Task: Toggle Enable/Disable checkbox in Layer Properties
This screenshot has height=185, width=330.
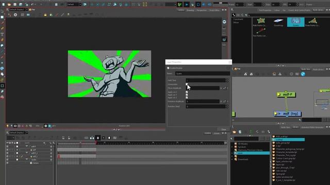Action: (168, 68)
